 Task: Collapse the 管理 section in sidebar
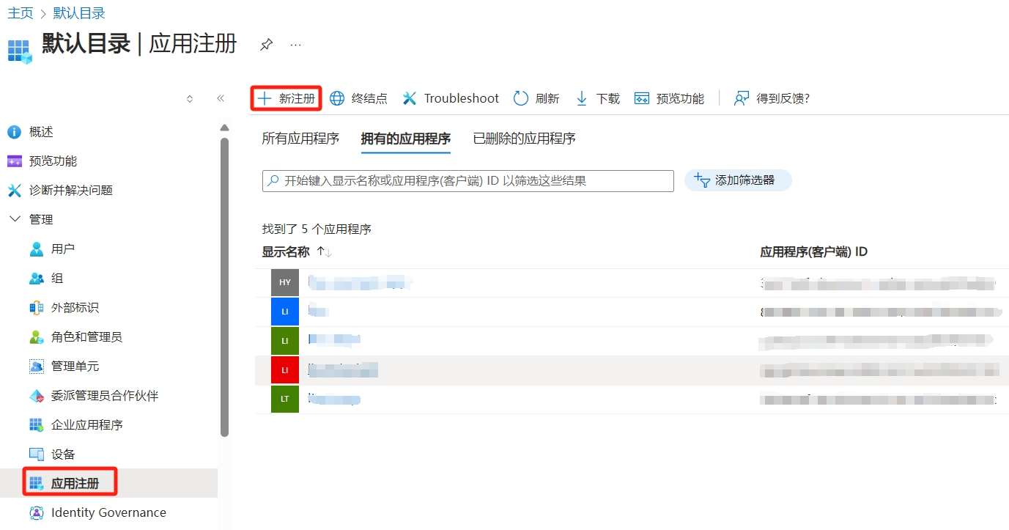[15, 219]
